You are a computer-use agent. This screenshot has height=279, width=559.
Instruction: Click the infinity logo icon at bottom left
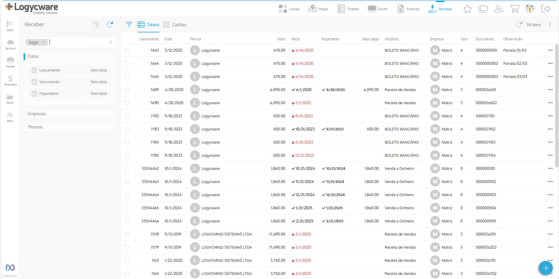click(x=10, y=267)
